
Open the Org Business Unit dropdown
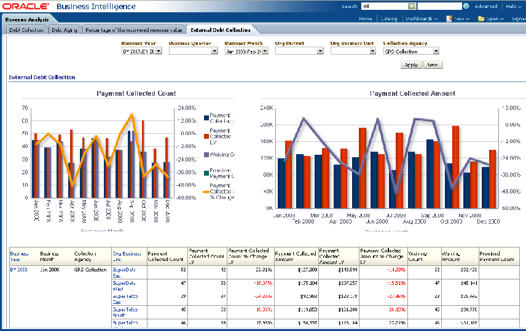372,51
